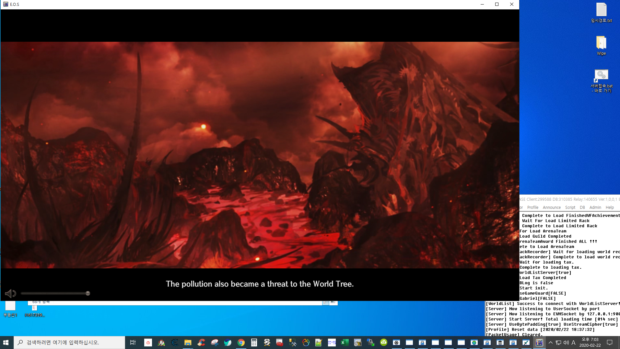Click the Windows Start button
Viewport: 620px width, 349px height.
click(x=6, y=343)
